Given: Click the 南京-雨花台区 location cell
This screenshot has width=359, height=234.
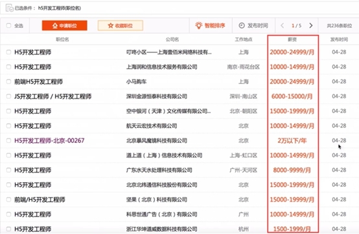Looking at the screenshot, I should click(x=244, y=67).
